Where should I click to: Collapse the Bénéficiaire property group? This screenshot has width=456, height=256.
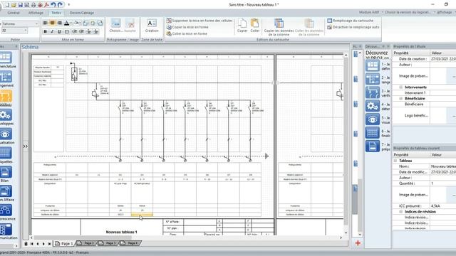pyautogui.click(x=400, y=98)
